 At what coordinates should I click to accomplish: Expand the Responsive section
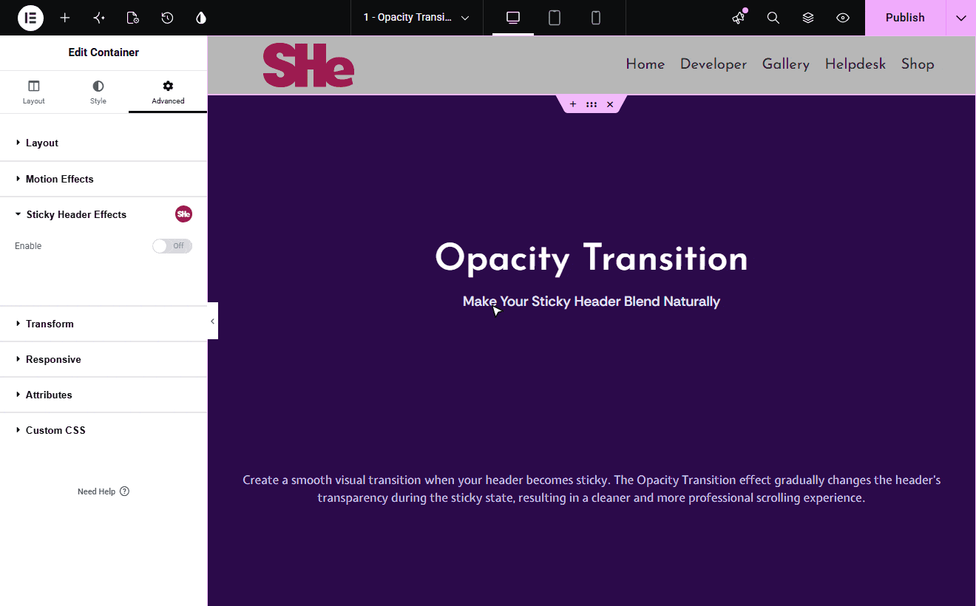pos(104,359)
